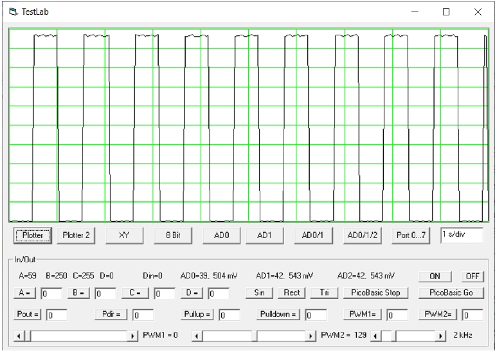Click the PWM2 slider thumb
This screenshot has width=495, height=353.
tap(255, 336)
